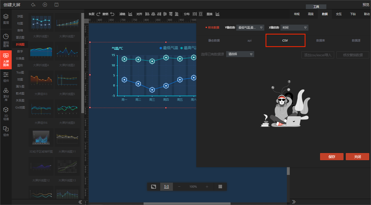Screen dimensions: 371x205
Task: Switch to the 联动 tab
Action: tap(367, 14)
